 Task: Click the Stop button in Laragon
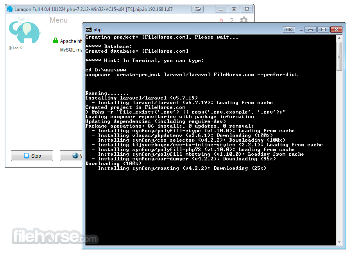point(32,156)
